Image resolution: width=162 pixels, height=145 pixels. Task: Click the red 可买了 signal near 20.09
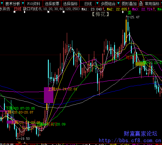point(51,124)
